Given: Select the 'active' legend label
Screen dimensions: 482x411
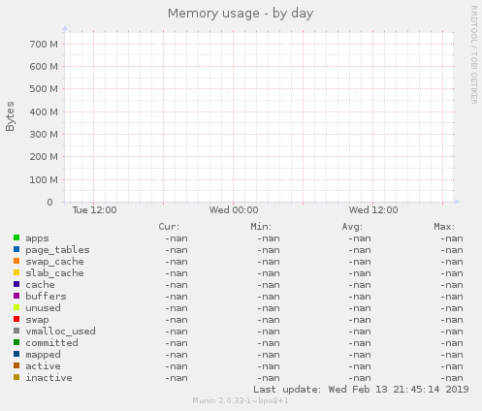Looking at the screenshot, I should (x=43, y=366).
